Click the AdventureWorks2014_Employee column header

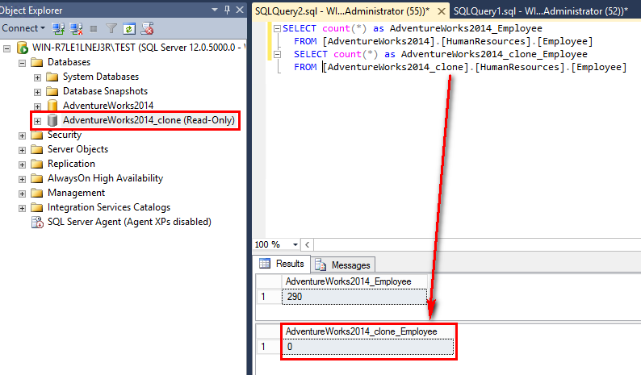click(x=354, y=281)
